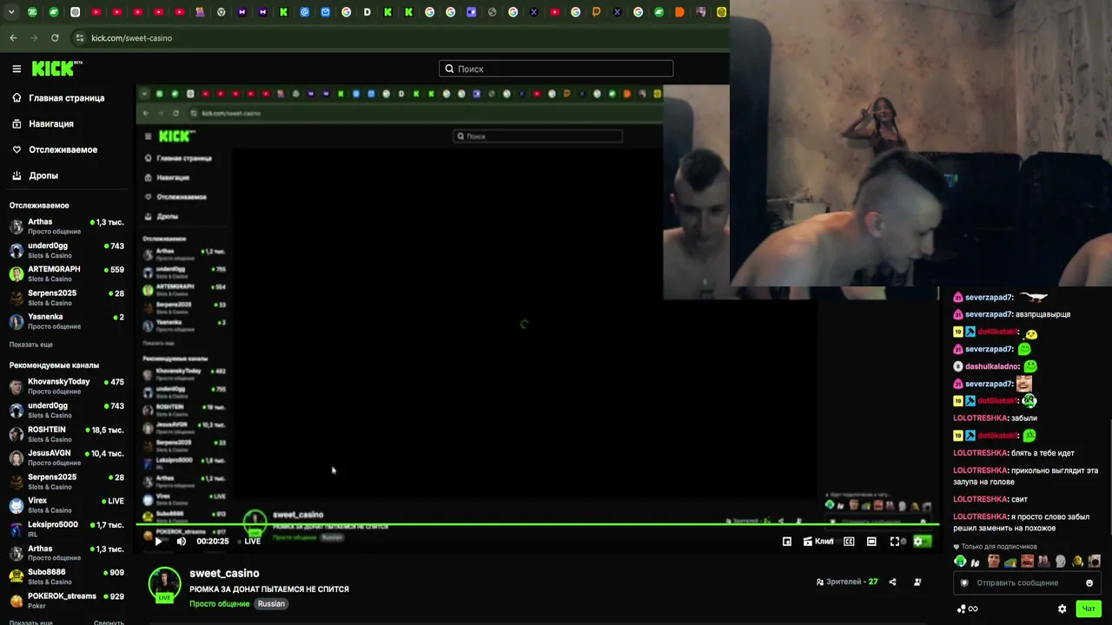Open the tab list dropdown arrow

[11, 12]
